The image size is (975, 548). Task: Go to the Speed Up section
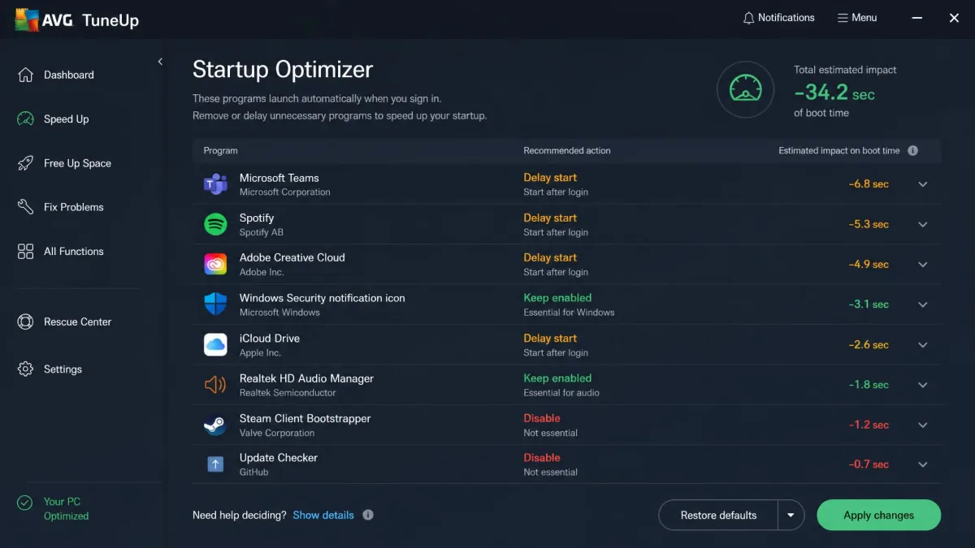pyautogui.click(x=67, y=119)
